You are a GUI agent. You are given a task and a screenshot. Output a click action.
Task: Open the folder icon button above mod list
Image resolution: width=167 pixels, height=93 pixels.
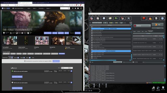coord(111,23)
